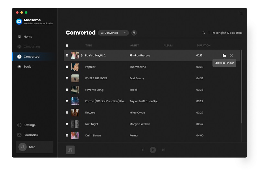Click WHERE SHE GOES album thumbnail

click(75, 78)
